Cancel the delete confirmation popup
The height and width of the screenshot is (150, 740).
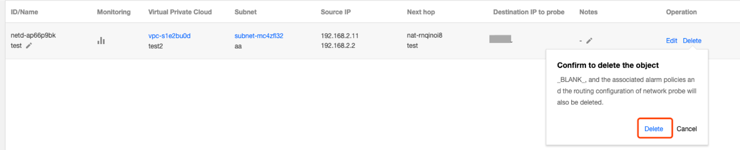(x=686, y=129)
